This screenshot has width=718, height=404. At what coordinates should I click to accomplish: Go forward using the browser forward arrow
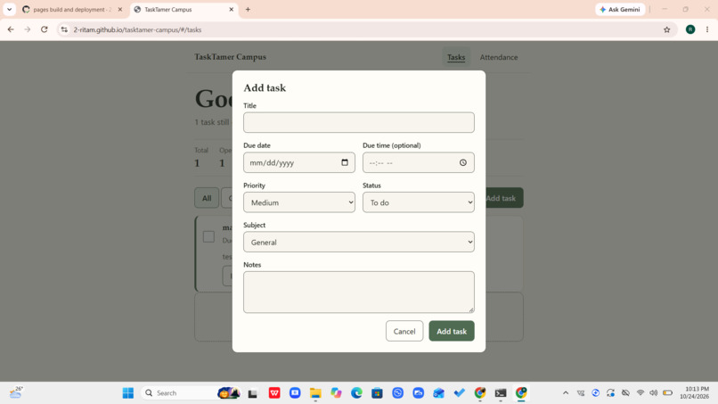tap(28, 29)
